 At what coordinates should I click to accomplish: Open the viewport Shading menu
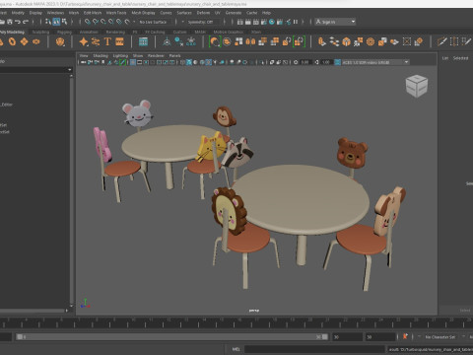coord(101,55)
